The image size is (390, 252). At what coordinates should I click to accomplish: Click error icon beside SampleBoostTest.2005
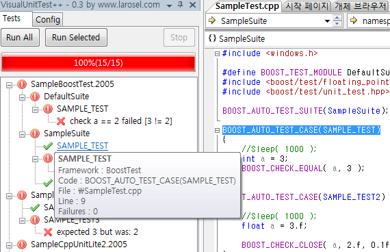(x=22, y=84)
